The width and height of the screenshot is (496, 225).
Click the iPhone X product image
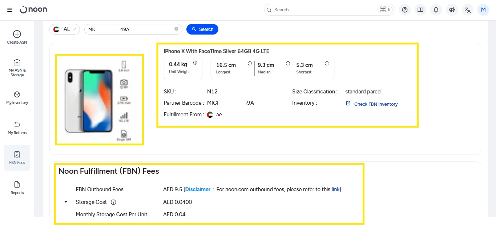(99, 100)
